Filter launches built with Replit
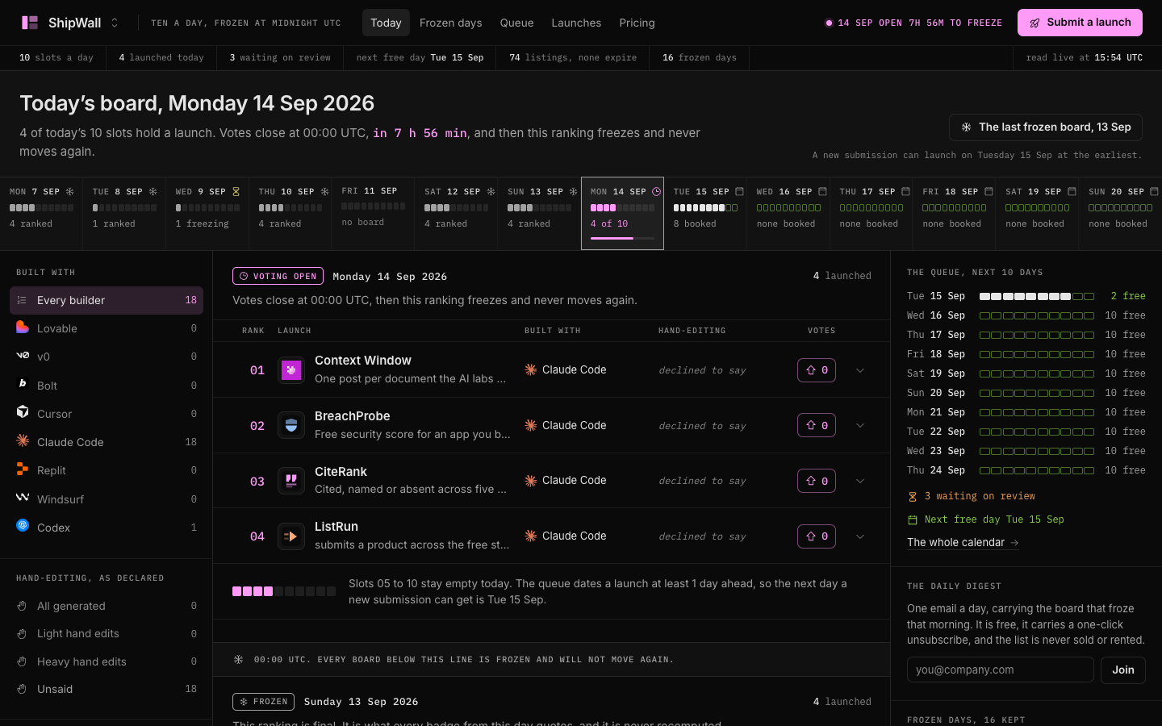 click(107, 470)
